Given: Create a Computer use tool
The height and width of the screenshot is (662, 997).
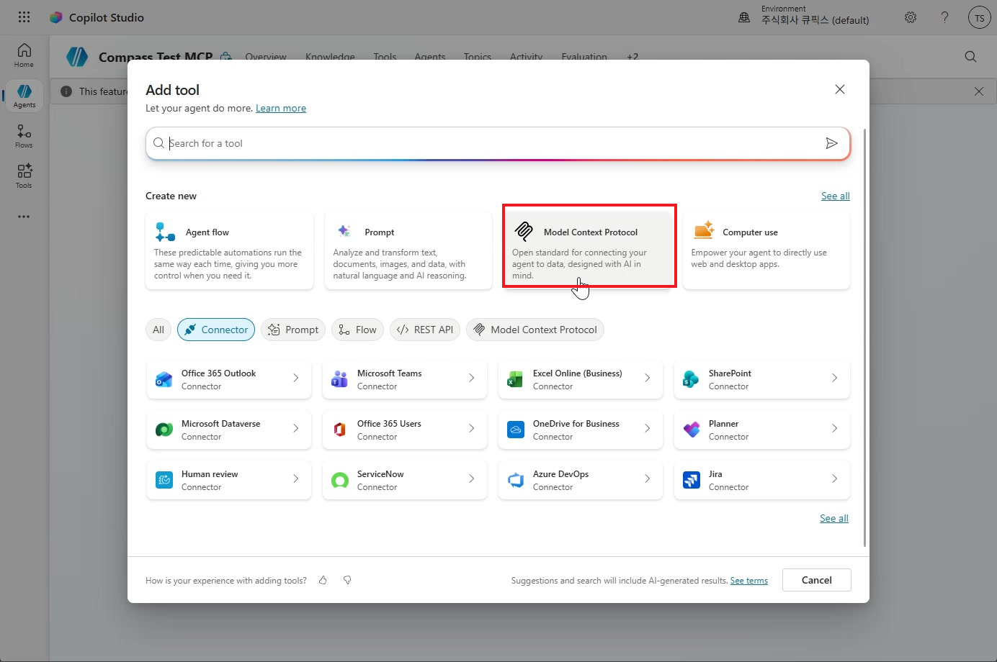Looking at the screenshot, I should (766, 250).
